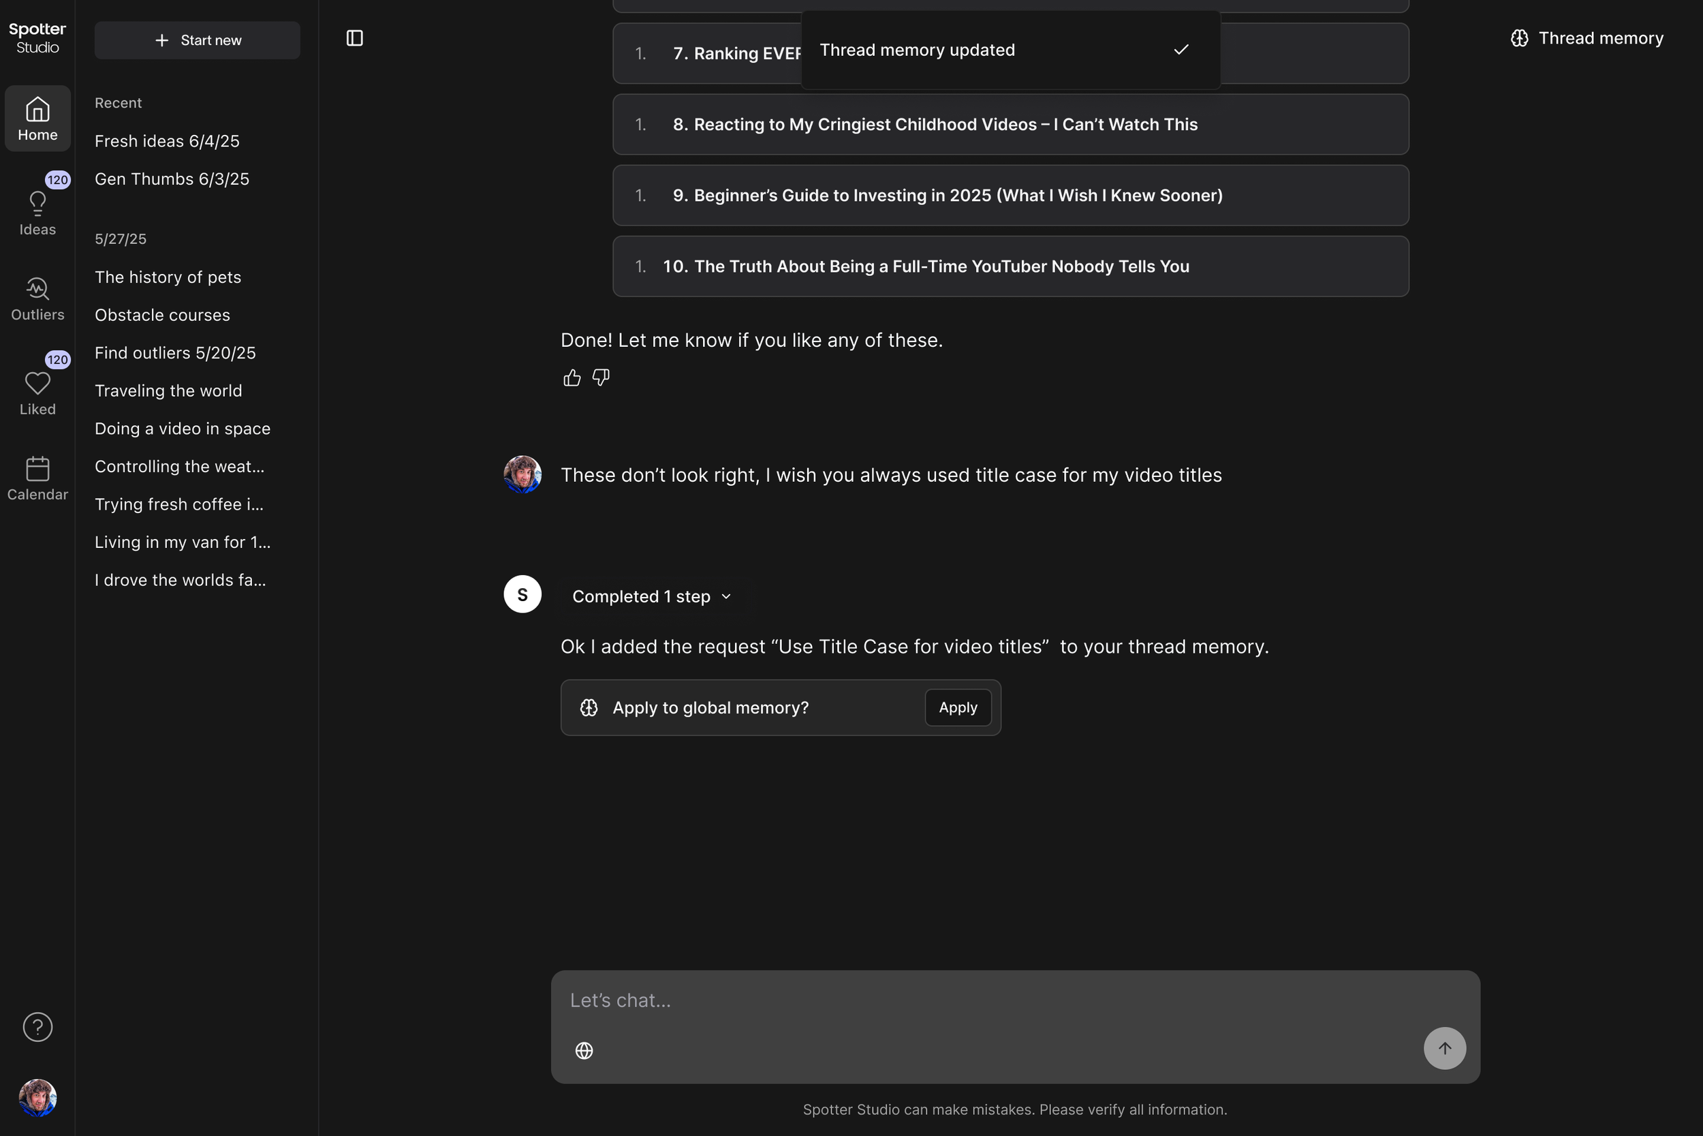Click the help question mark icon
This screenshot has width=1703, height=1136.
click(x=37, y=1026)
